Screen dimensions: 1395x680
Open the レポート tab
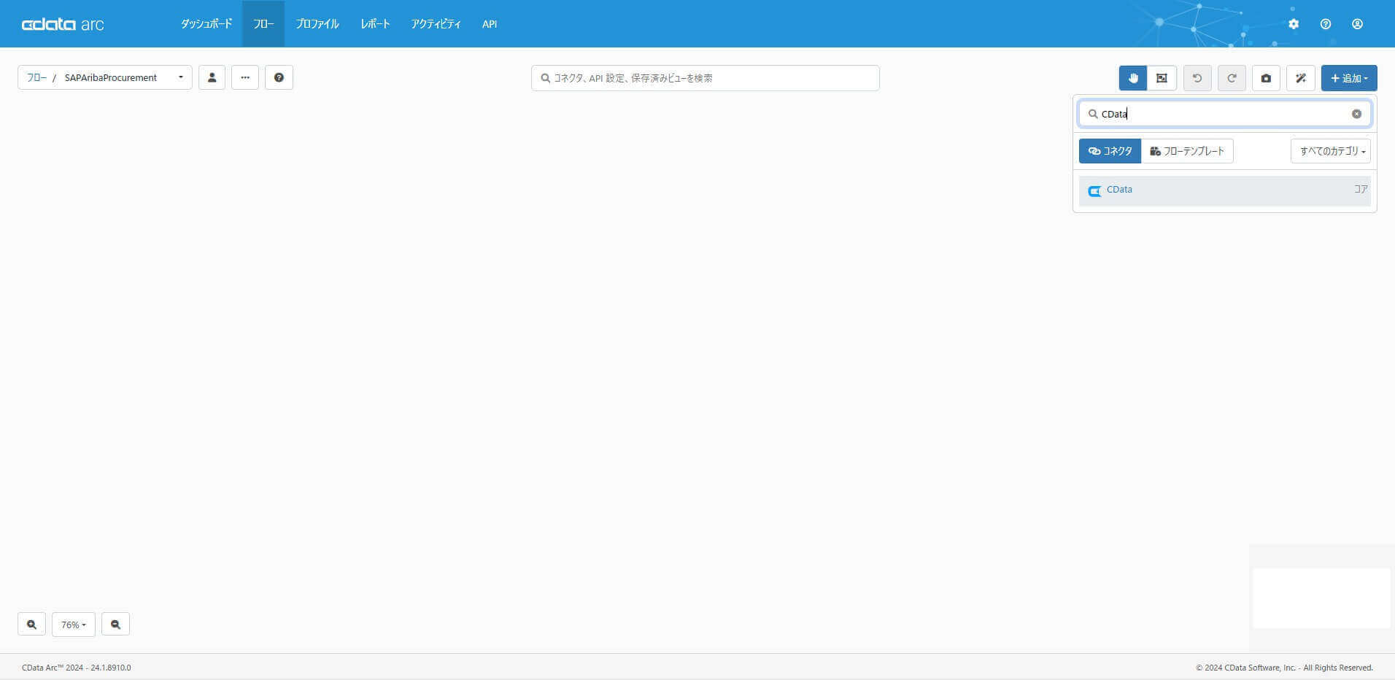coord(375,24)
